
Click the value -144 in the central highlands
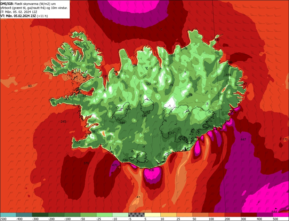(x=122, y=123)
